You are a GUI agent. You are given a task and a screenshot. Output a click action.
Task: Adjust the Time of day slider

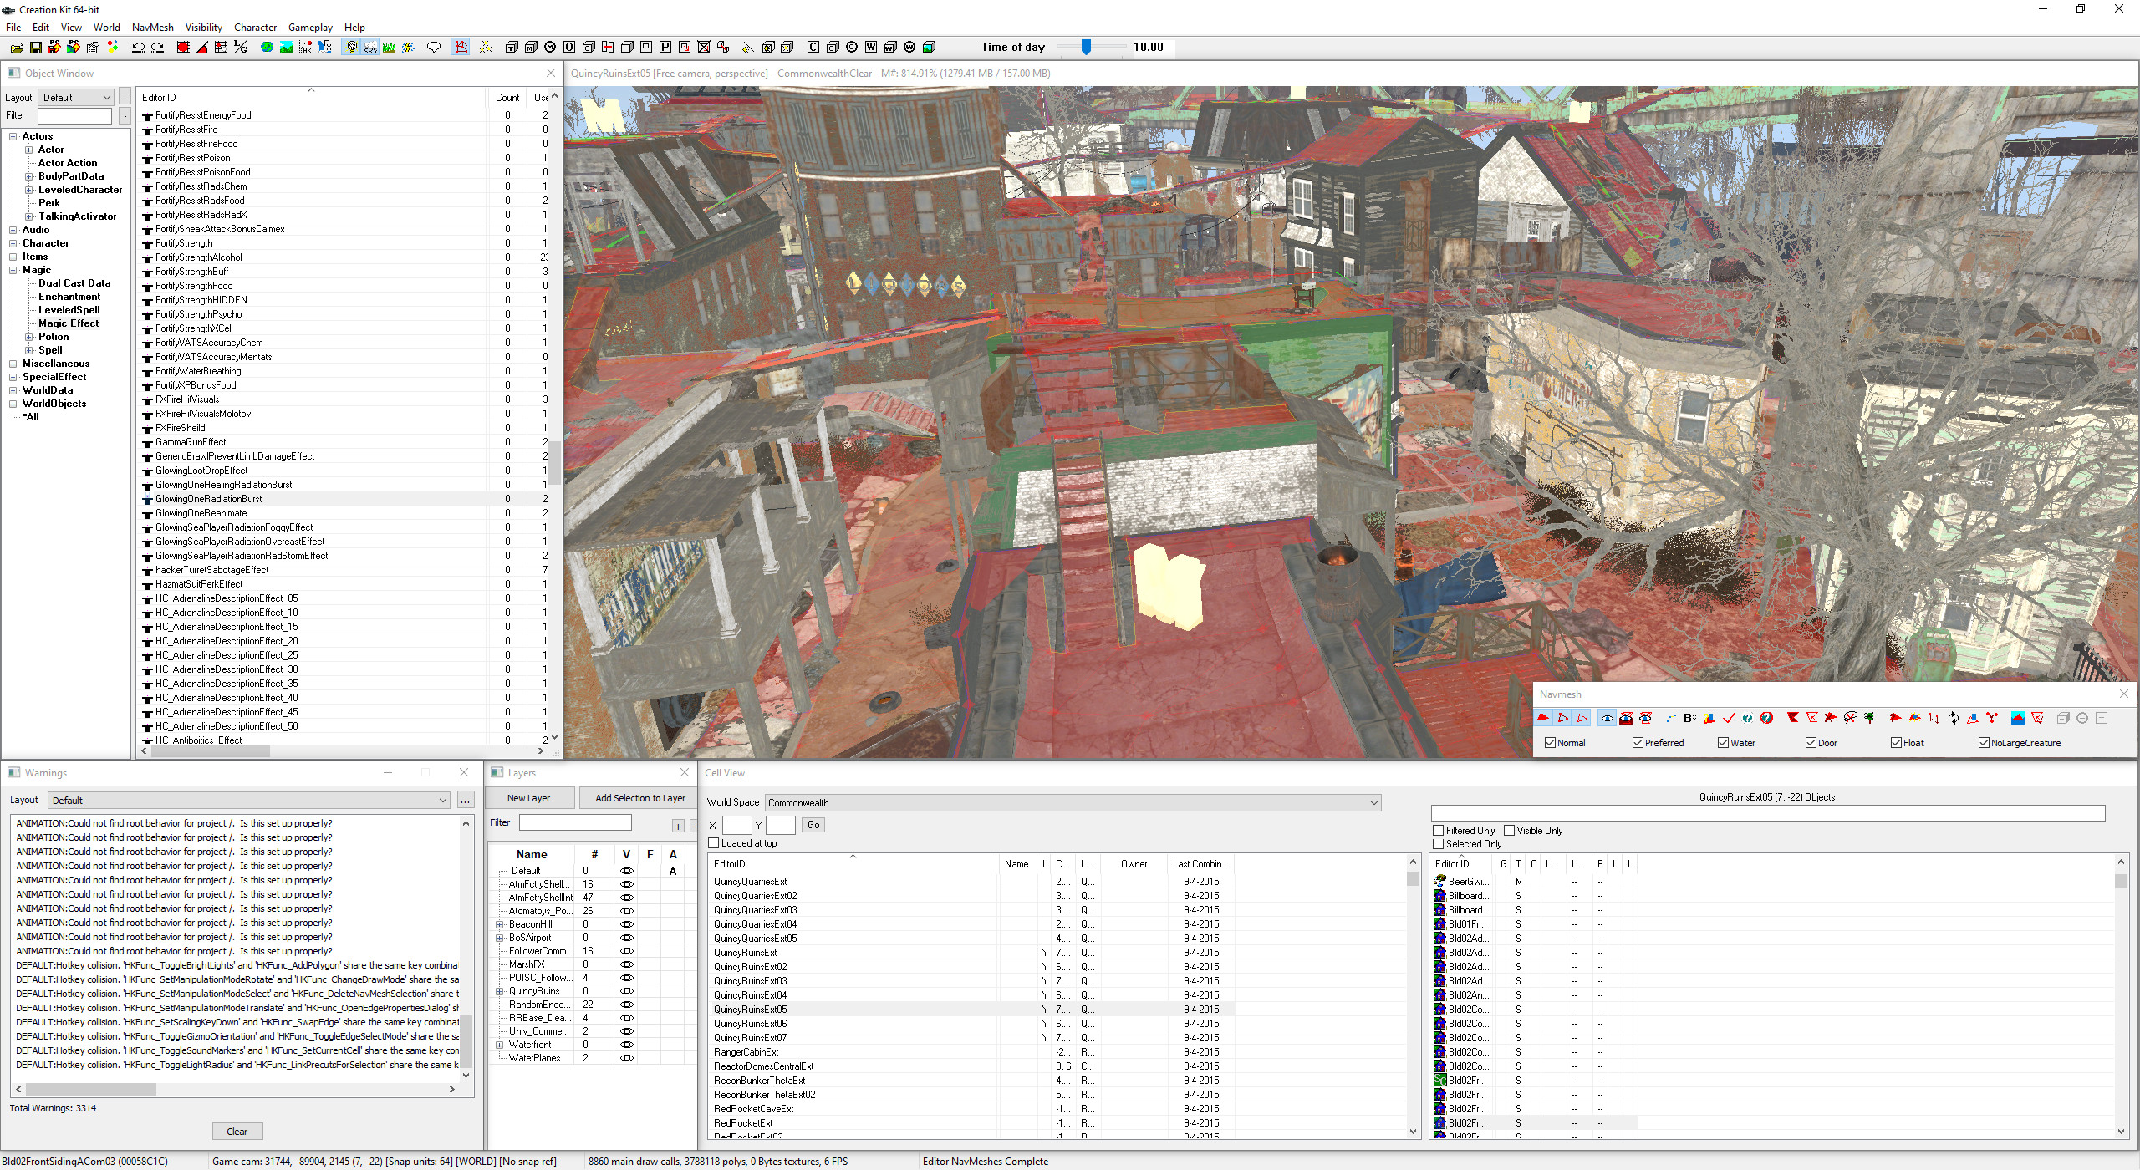1087,48
